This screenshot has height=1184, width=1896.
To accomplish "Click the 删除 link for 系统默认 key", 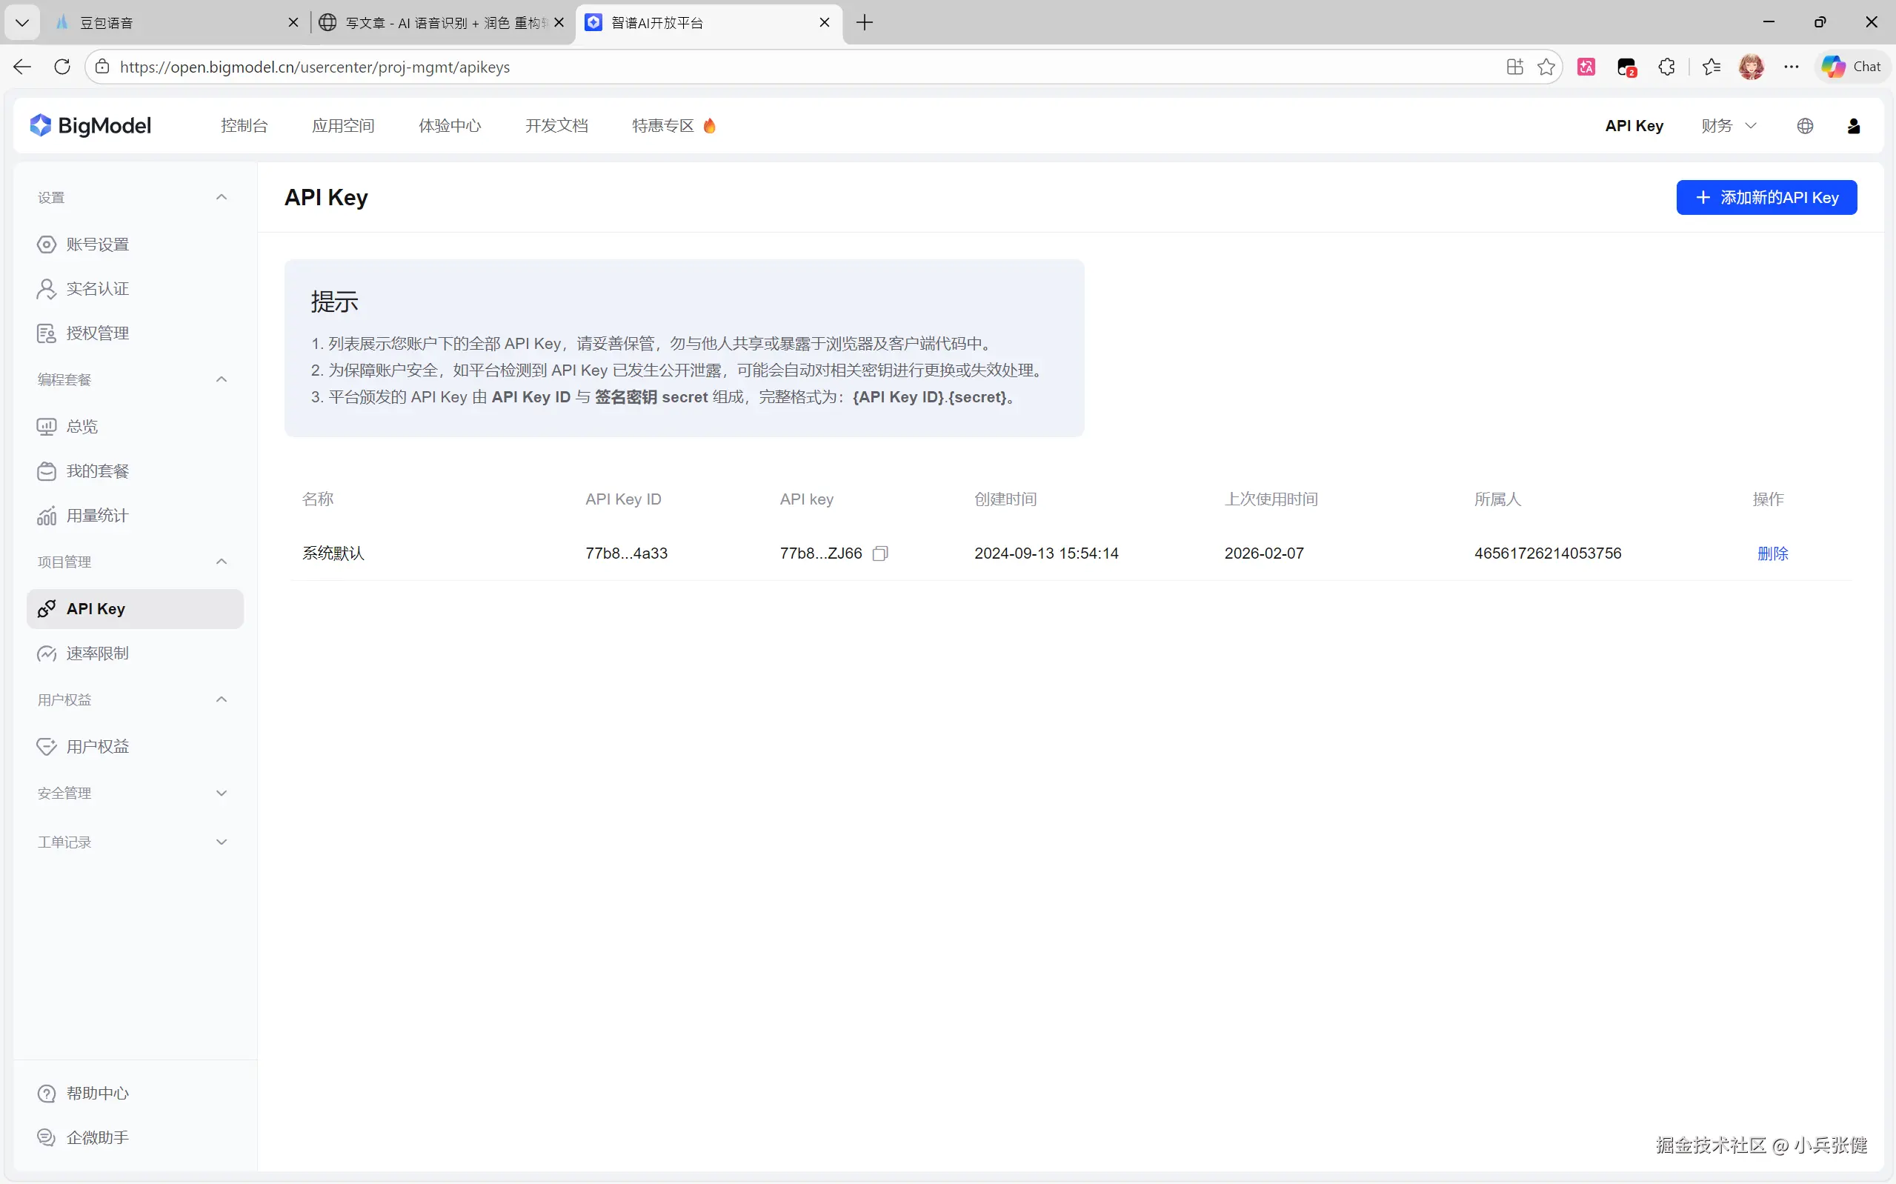I will [x=1772, y=553].
